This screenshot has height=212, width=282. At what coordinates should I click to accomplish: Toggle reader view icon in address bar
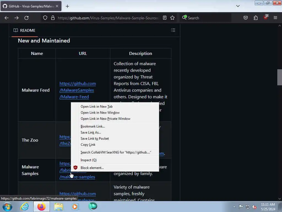point(165,18)
